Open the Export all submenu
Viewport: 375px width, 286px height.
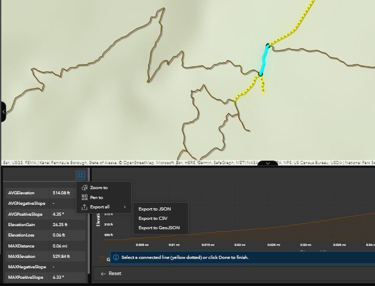(104, 207)
